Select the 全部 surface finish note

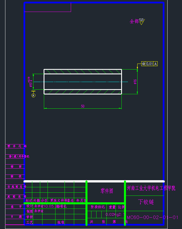134,22
